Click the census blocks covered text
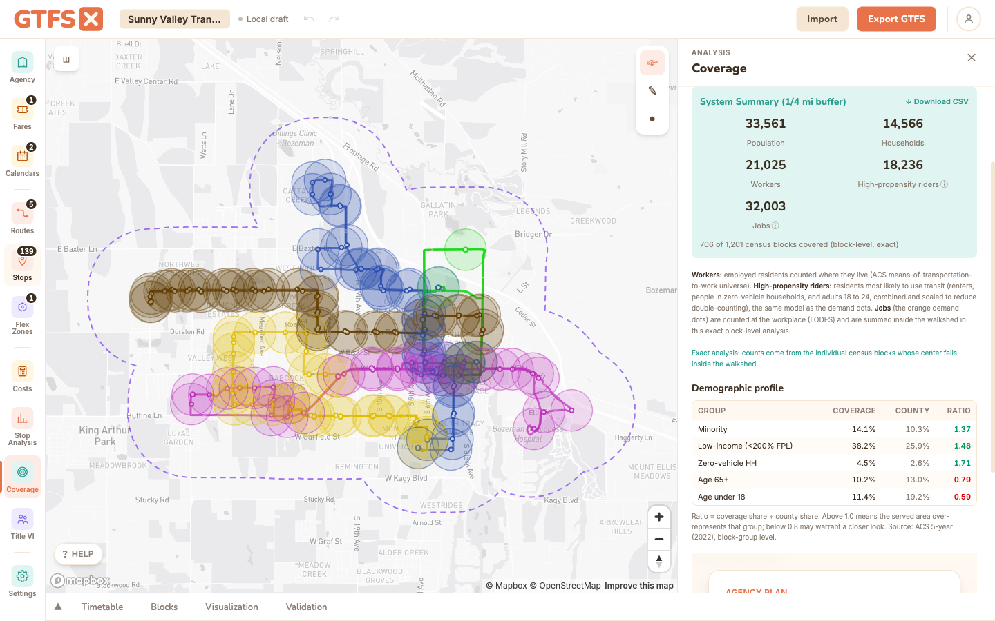Image resolution: width=995 pixels, height=621 pixels. click(799, 244)
